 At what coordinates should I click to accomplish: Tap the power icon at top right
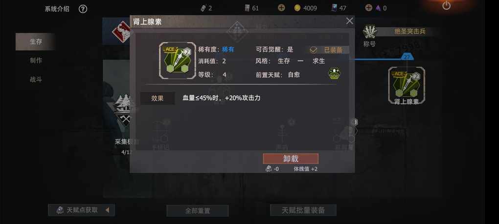pyautogui.click(x=447, y=5)
